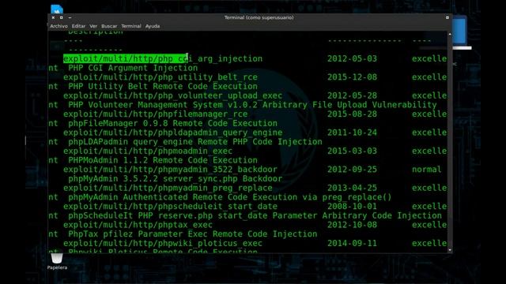Open the blue document icon on desktop
Screen dimensions: 506x284
tap(57, 9)
